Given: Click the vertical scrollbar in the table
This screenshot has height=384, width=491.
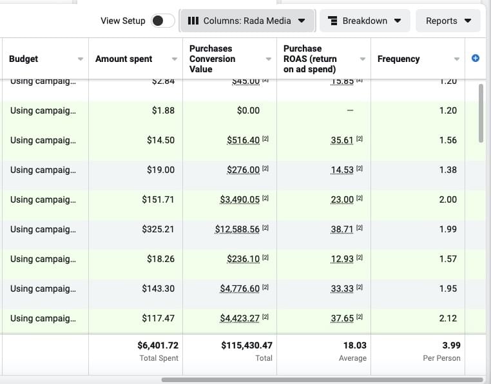Looking at the screenshot, I should point(481,113).
